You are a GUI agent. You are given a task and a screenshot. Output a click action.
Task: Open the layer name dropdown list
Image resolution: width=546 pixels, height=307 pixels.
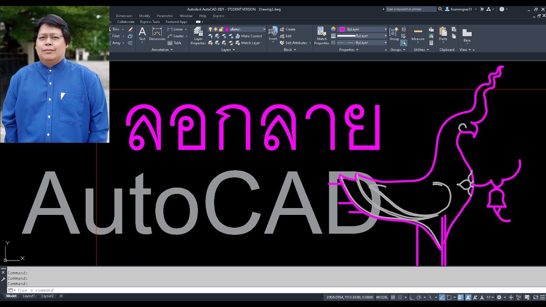(x=264, y=29)
